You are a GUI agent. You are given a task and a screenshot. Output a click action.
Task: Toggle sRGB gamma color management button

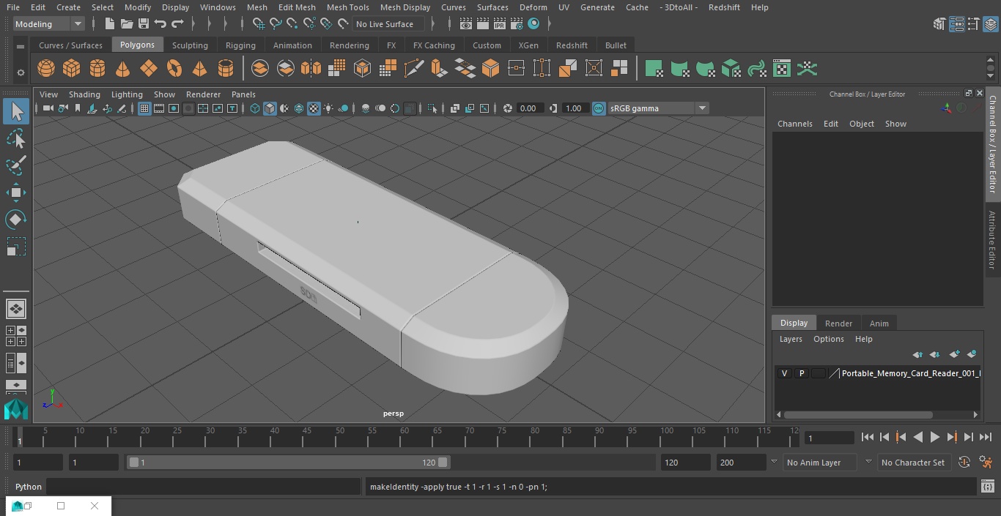point(599,108)
